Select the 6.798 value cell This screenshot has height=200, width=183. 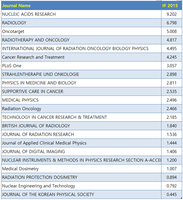pos(172,23)
